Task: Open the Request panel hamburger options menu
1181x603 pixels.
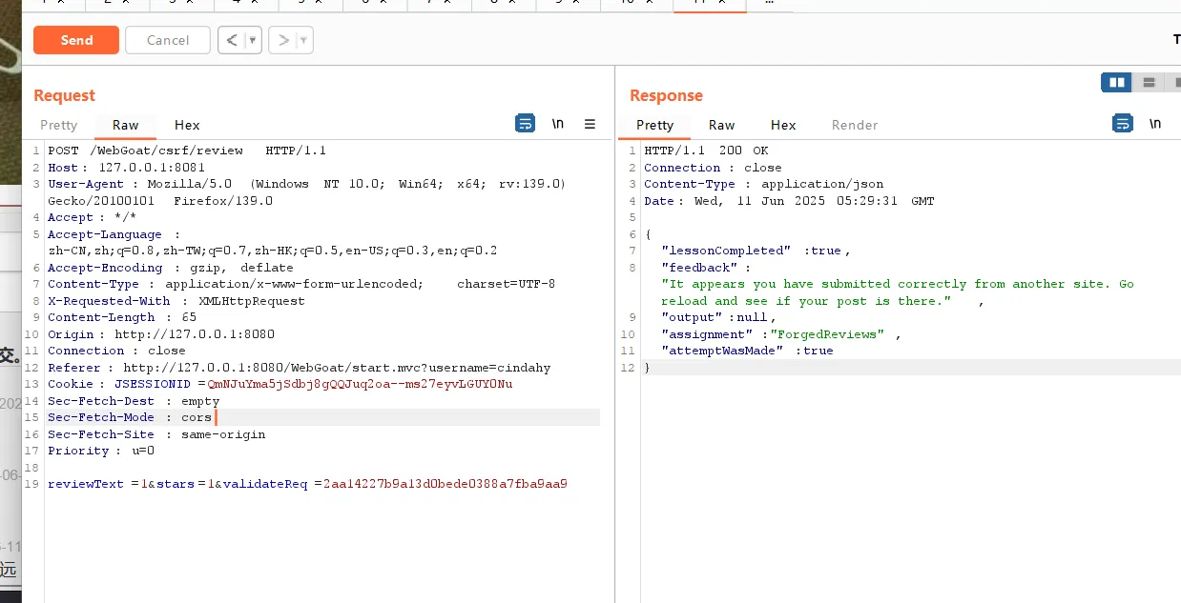Action: [x=590, y=124]
